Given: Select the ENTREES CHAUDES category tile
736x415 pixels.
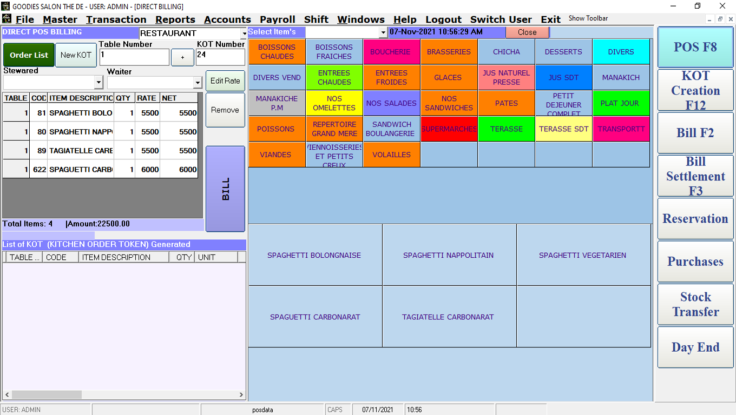Looking at the screenshot, I should point(334,78).
